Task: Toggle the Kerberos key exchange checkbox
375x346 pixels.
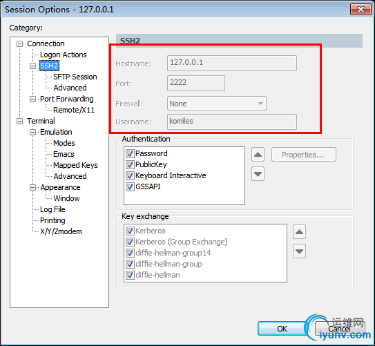Action: pyautogui.click(x=130, y=231)
